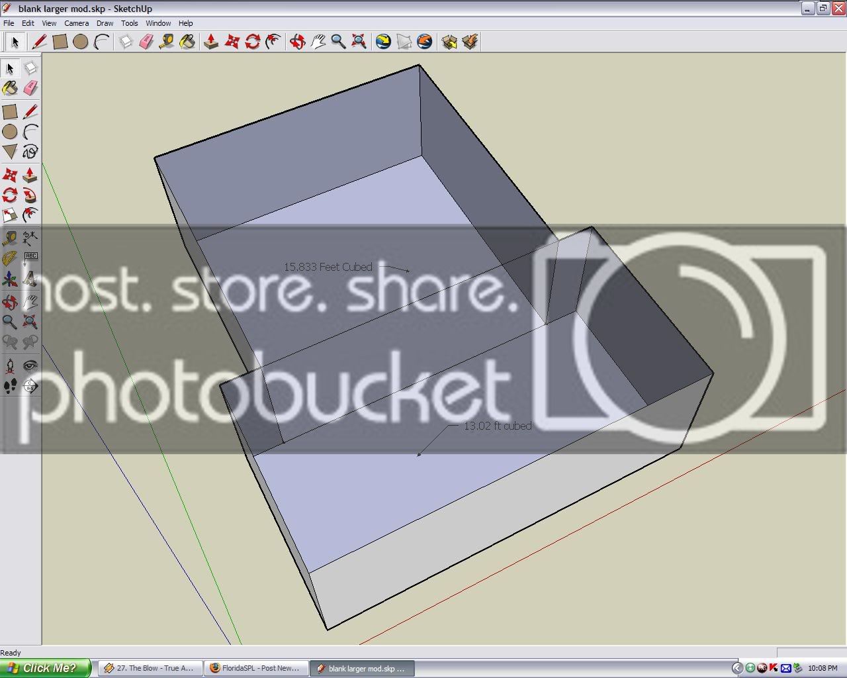Screen dimensions: 847x678
Task: Open the Edit menu
Action: coord(28,23)
